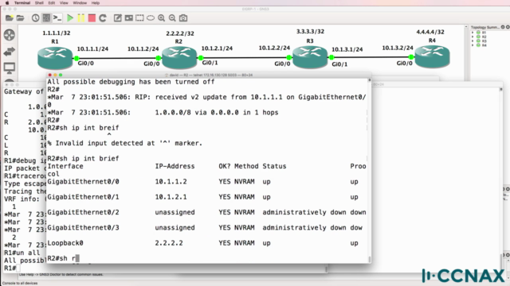Open the Help menu
Screen dimensions: 510x286
tap(96, 3)
